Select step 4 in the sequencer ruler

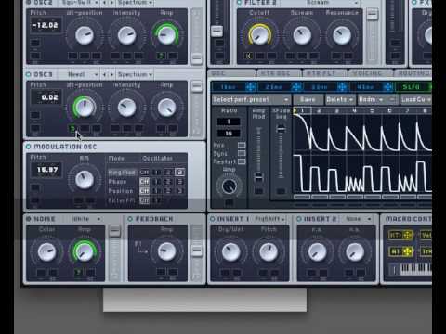[x=355, y=110]
